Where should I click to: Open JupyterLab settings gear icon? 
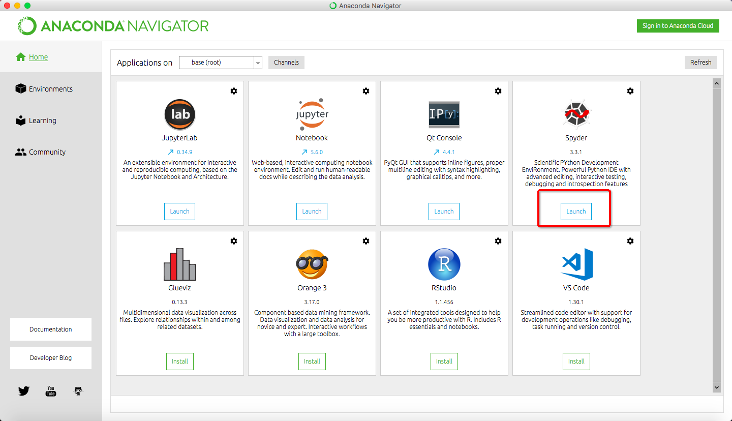pos(234,91)
